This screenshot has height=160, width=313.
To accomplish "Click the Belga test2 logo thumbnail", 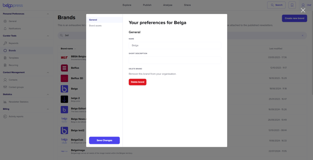I will pyautogui.click(x=64, y=130).
